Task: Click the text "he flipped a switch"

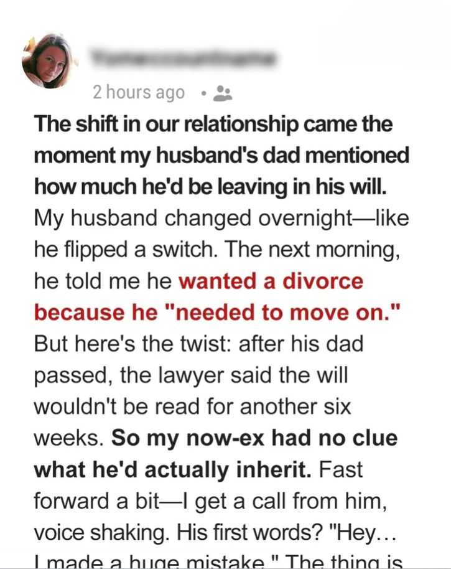Action: 111,249
